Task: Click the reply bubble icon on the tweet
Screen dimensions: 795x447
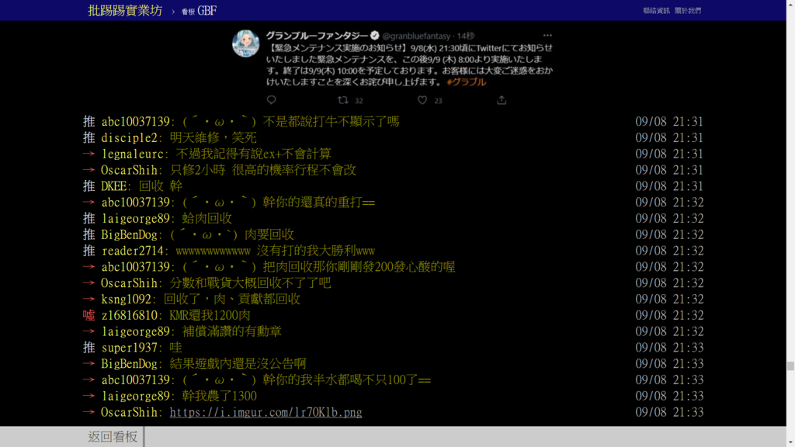Action: (x=271, y=100)
